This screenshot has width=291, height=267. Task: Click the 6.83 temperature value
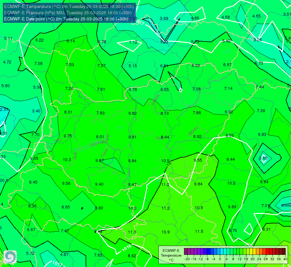262,134
